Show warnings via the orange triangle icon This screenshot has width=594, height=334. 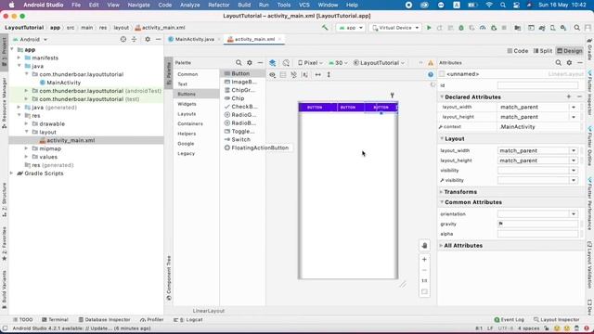(x=431, y=63)
